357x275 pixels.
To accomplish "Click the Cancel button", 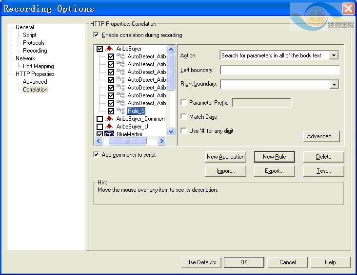I will [288, 262].
